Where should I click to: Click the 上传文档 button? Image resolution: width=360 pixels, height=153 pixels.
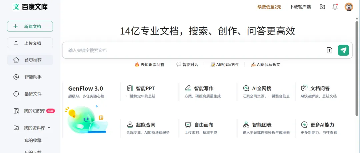30,43
